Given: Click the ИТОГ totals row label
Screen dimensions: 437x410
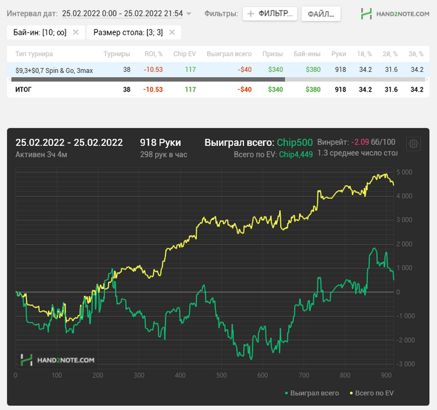Looking at the screenshot, I should tap(24, 90).
